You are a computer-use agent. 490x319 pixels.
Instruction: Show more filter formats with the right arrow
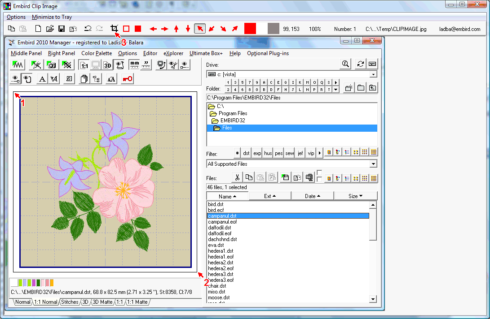[319, 153]
